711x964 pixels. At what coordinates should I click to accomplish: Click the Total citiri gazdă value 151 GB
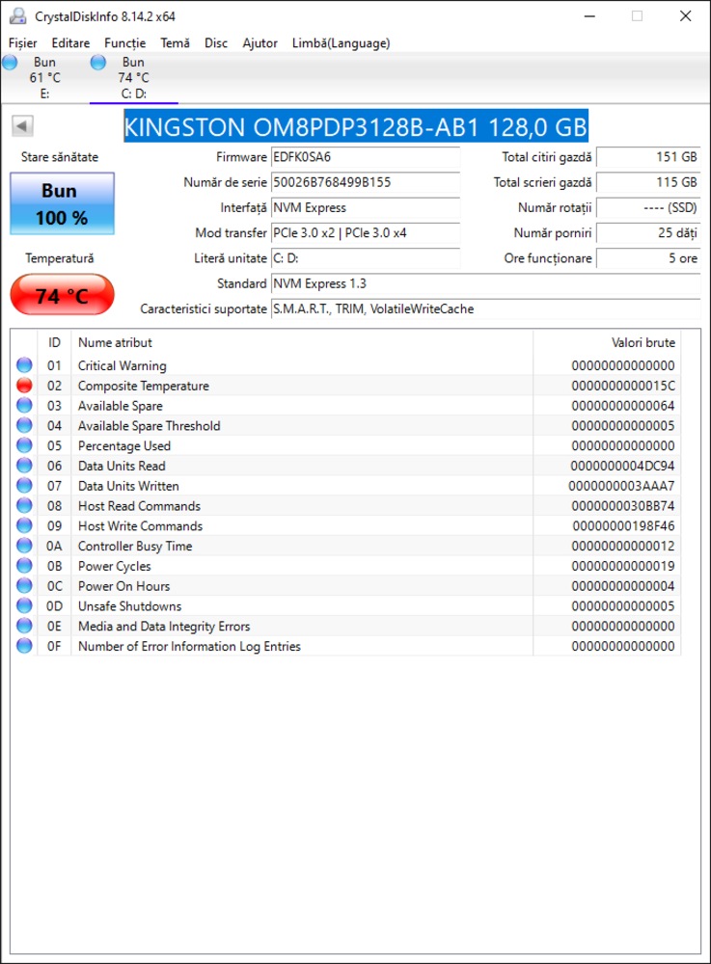point(648,157)
